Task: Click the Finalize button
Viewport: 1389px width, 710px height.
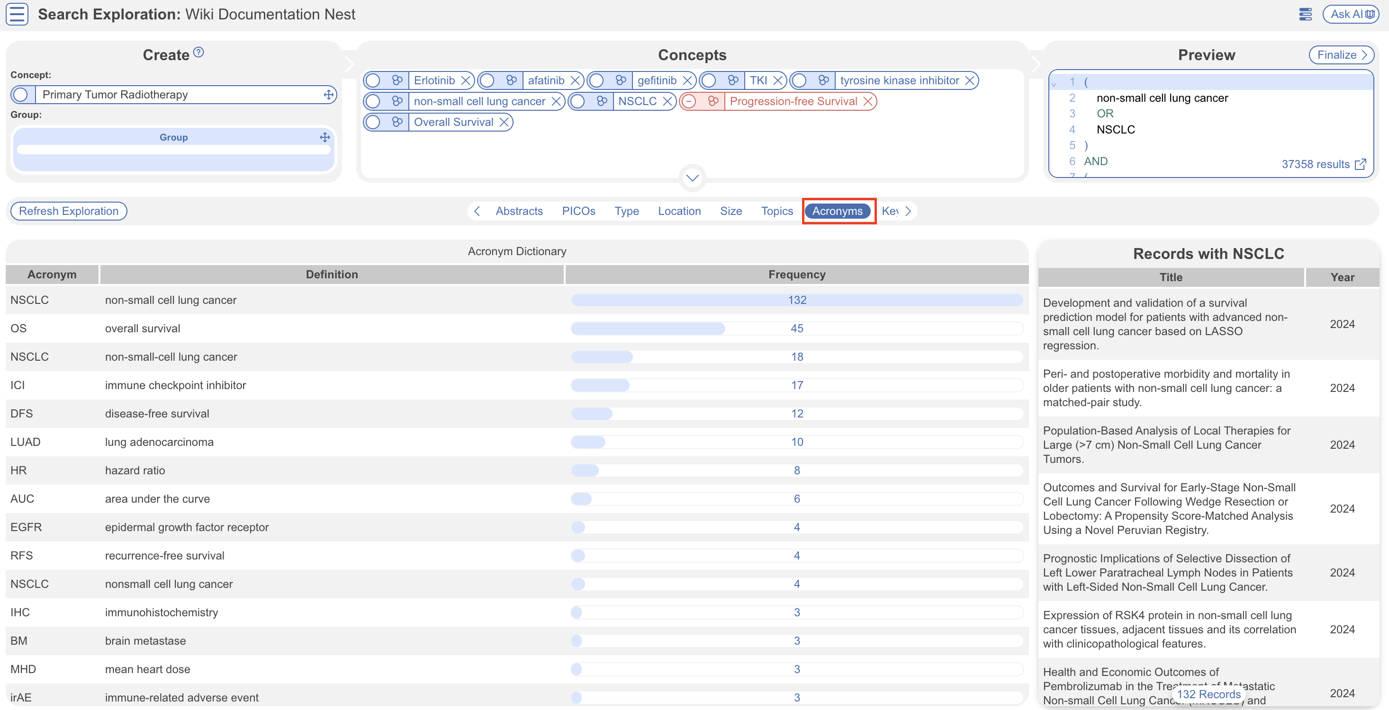Action: (x=1341, y=55)
